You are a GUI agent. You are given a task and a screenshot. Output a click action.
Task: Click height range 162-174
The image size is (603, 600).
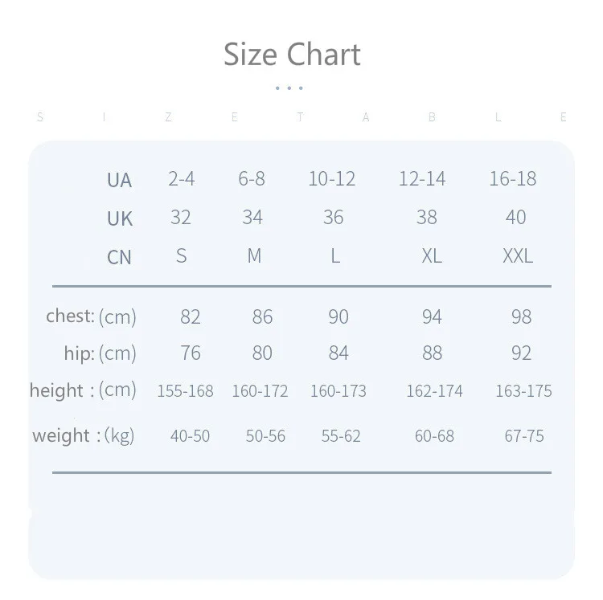pos(434,391)
